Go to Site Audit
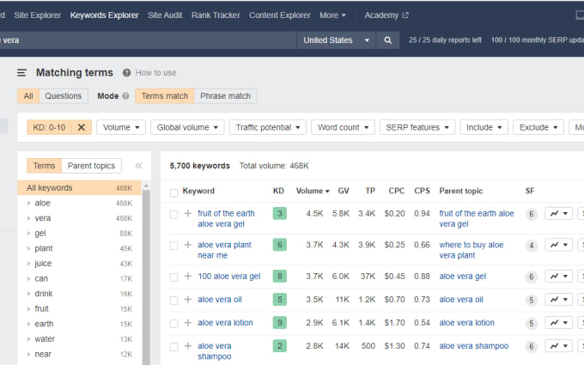 point(165,15)
